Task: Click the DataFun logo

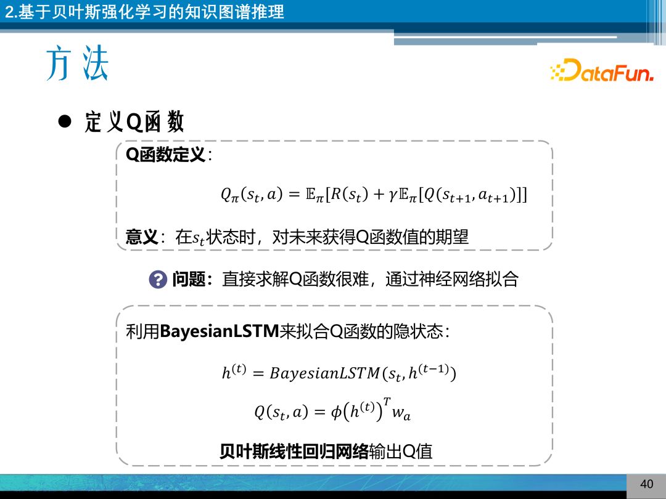Action: pos(601,70)
